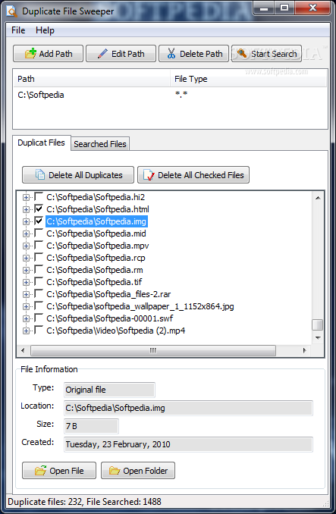
Task: Click the Duplicate File Sweeper title bar icon
Action: point(12,12)
